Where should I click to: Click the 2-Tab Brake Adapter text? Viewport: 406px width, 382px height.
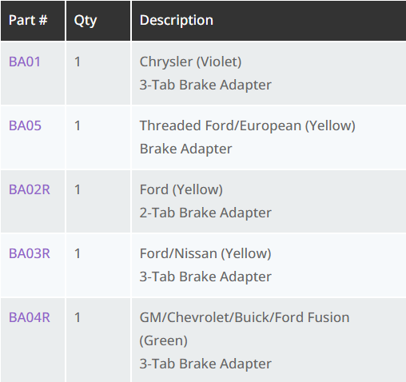click(205, 213)
